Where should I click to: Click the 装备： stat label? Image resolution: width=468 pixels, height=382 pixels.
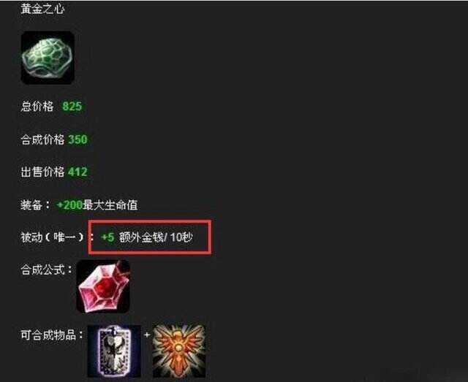click(x=35, y=205)
